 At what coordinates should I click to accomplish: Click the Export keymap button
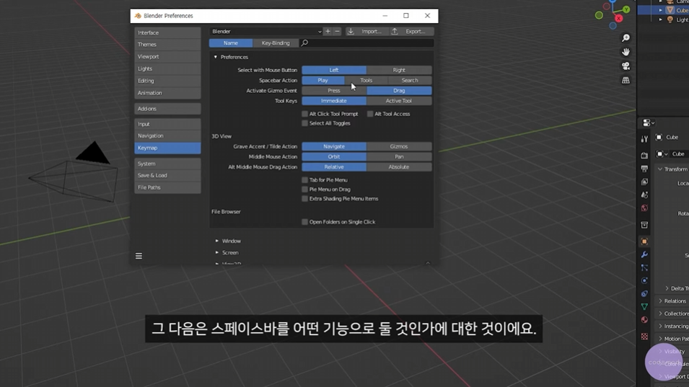click(x=411, y=32)
